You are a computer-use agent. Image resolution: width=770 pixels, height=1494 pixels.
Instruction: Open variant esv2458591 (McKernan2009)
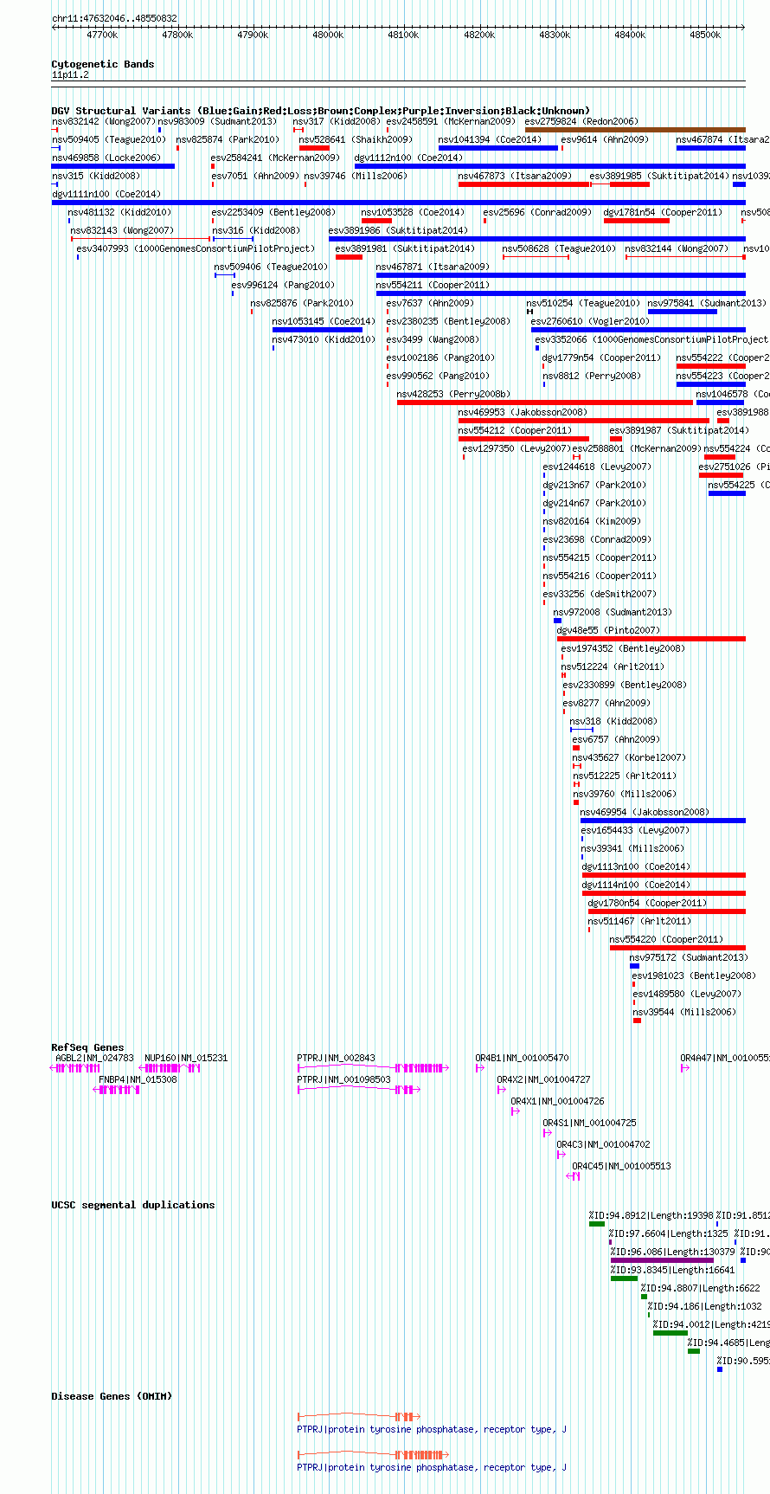[451, 122]
